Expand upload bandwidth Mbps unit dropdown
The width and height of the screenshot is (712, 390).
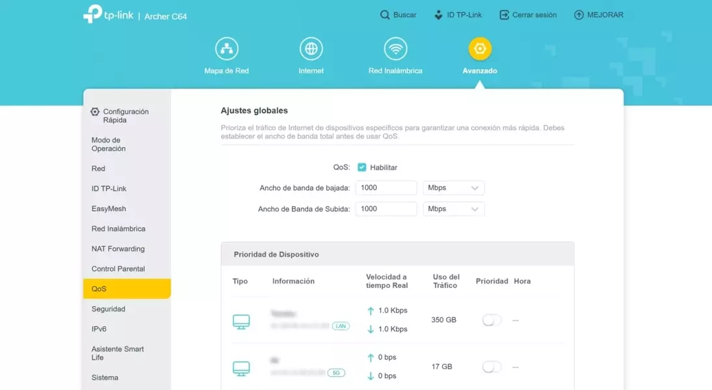453,209
